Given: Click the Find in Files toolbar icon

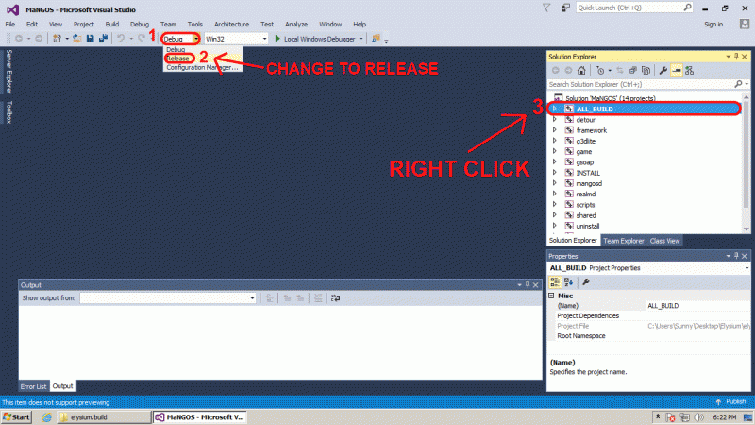Looking at the screenshot, I should coord(376,39).
